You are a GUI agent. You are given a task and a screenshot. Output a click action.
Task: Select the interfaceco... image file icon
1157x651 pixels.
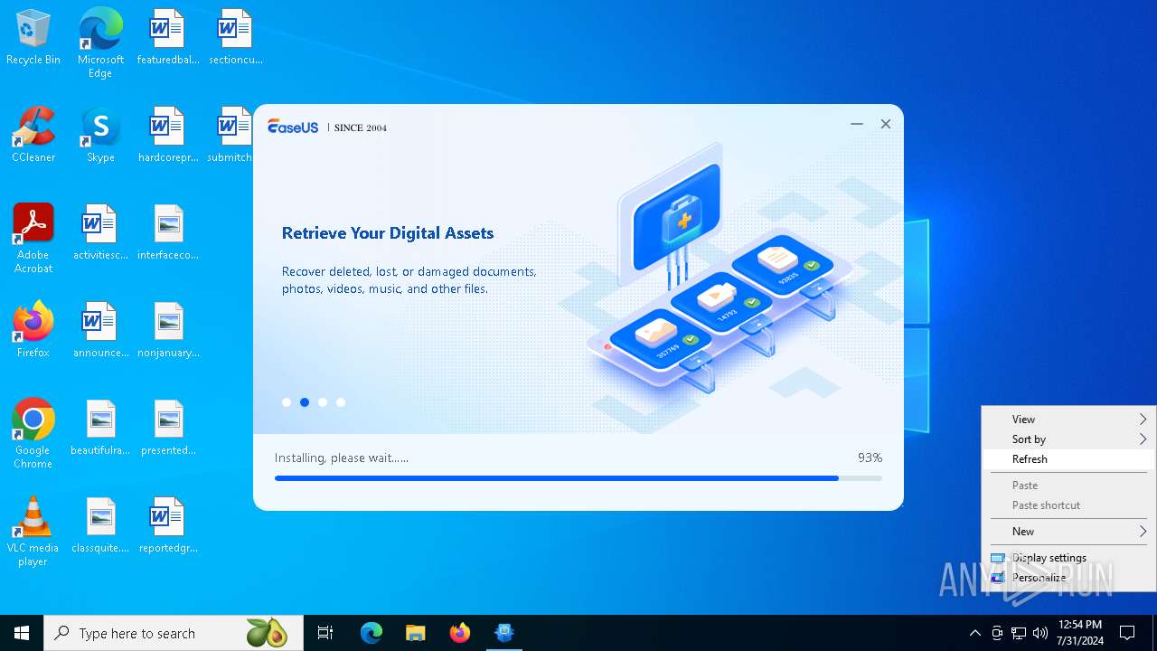pos(168,232)
